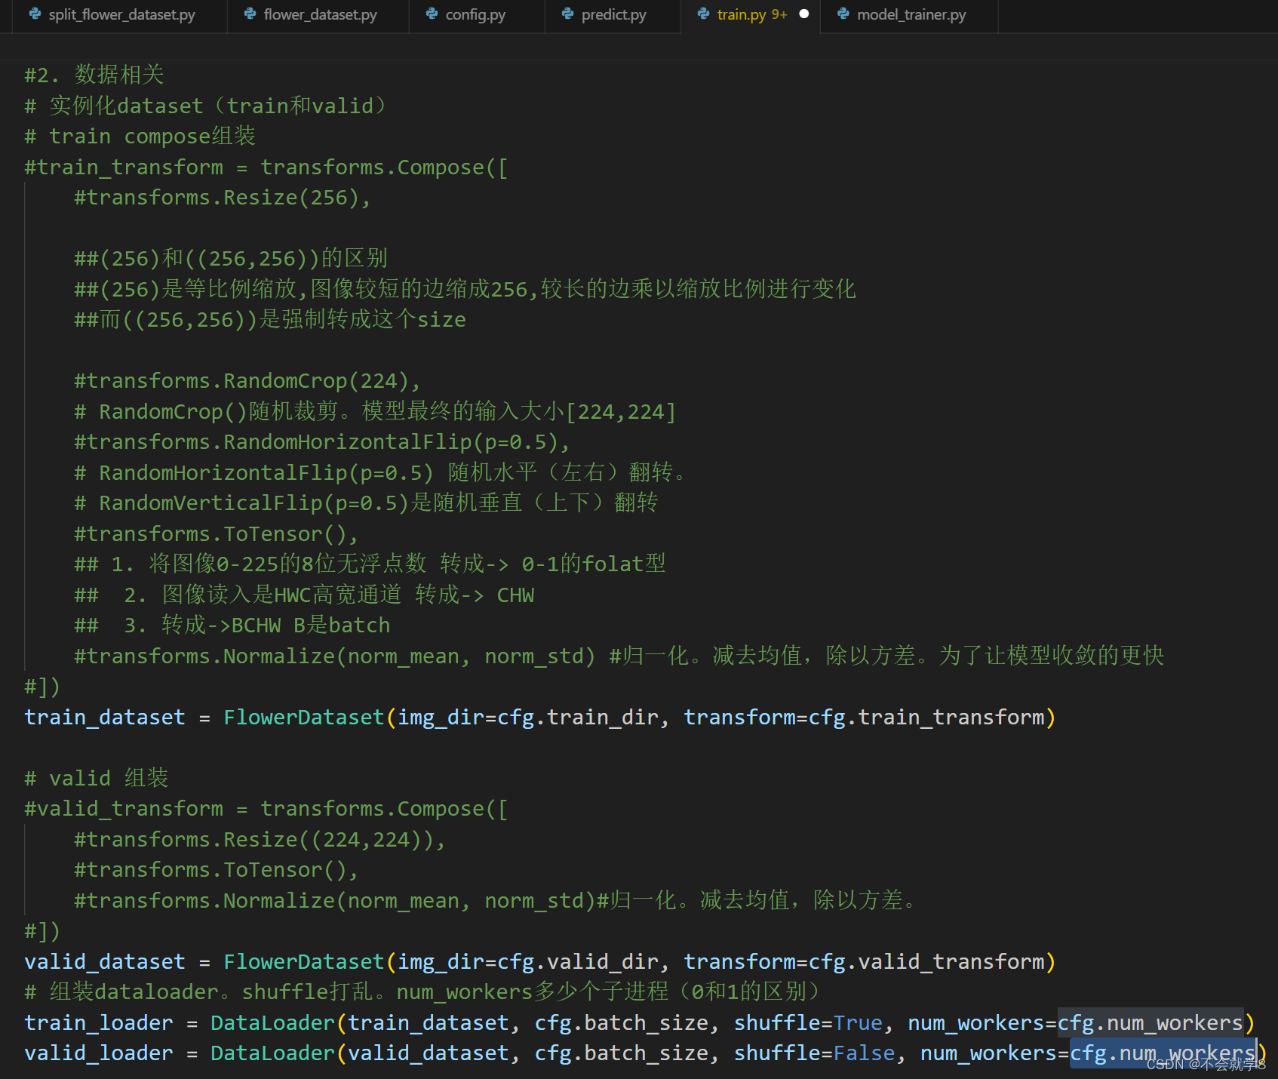Click Python icon on config.py tab
The image size is (1278, 1079).
click(432, 14)
